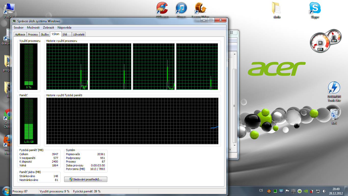Switch to the Aplikace tab
This screenshot has height=196, width=348.
20,34
